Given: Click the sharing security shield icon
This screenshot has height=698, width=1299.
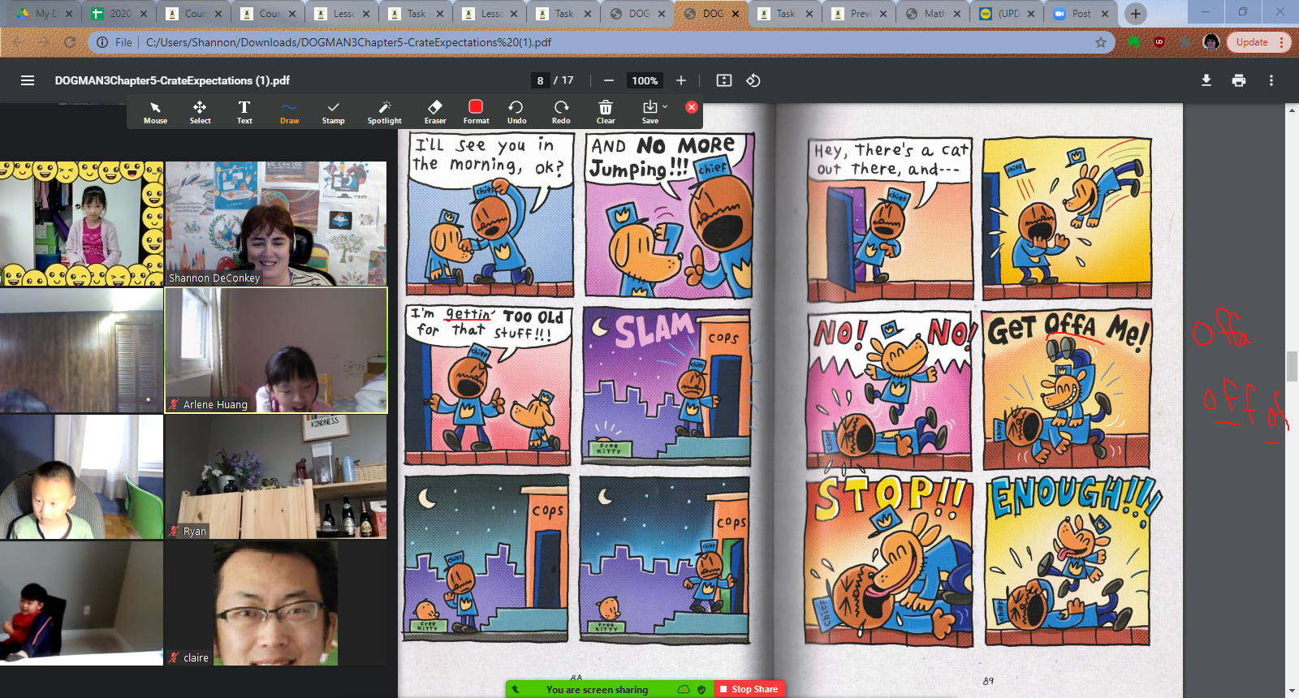Looking at the screenshot, I should 701,690.
